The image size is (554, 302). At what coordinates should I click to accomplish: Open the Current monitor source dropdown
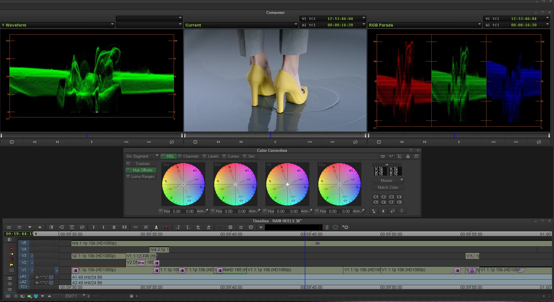coord(241,25)
